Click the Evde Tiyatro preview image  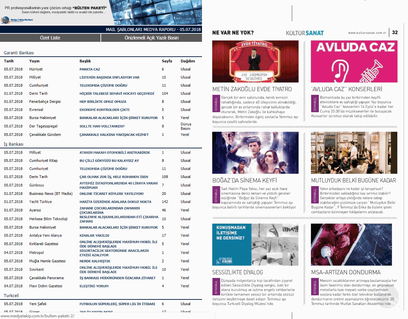point(255,61)
